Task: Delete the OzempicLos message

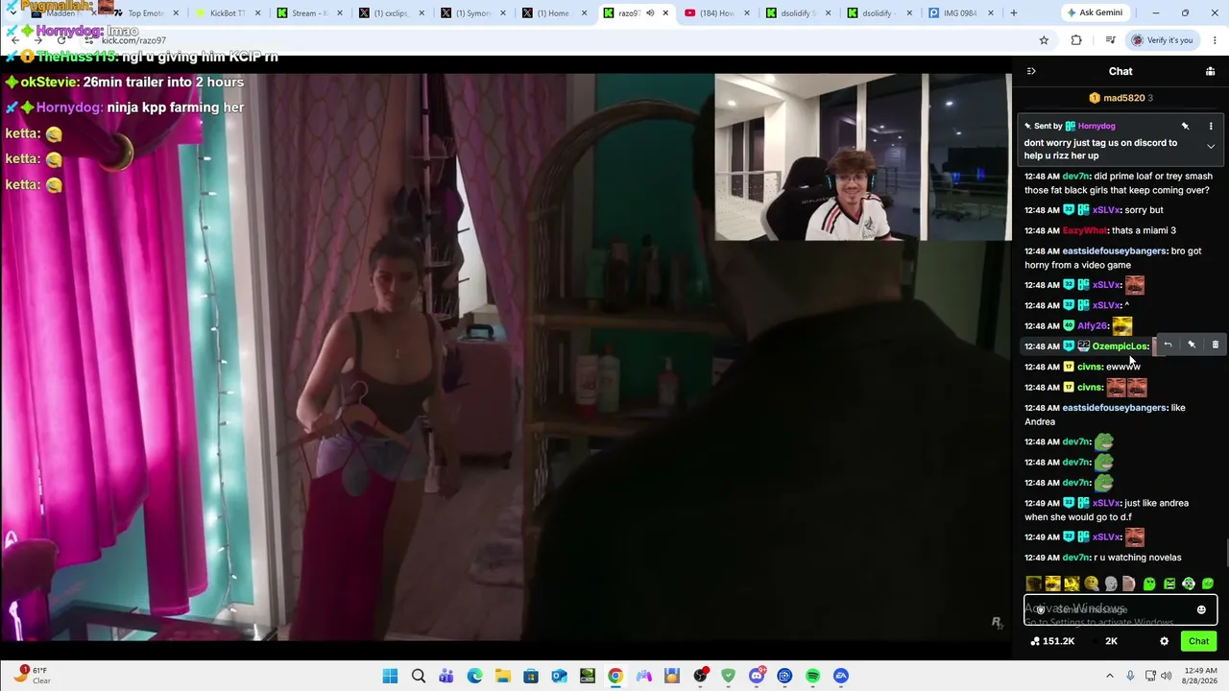Action: click(x=1216, y=345)
